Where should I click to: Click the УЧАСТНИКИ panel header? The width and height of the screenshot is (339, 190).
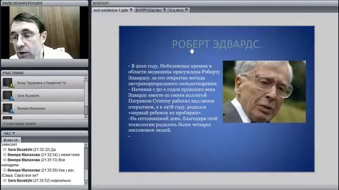tap(44, 73)
